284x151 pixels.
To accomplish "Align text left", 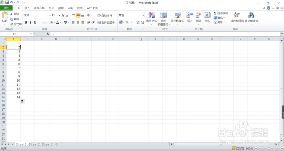I will 73,22.
